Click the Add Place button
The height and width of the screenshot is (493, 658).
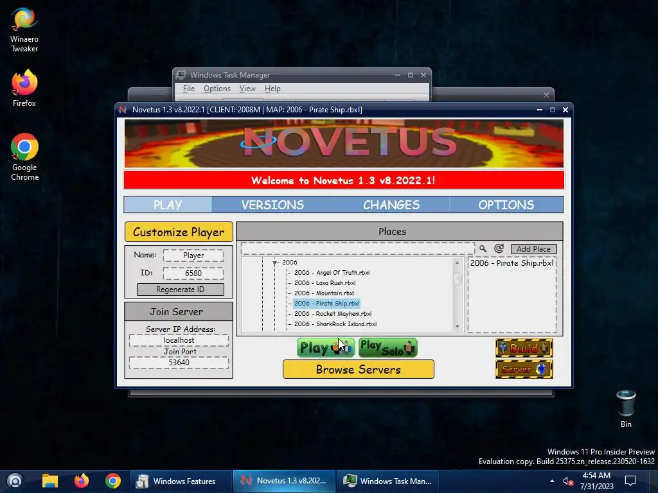(x=534, y=248)
